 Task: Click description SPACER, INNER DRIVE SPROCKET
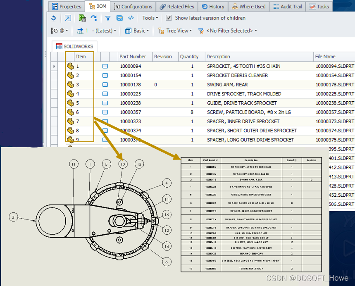tap(243, 122)
